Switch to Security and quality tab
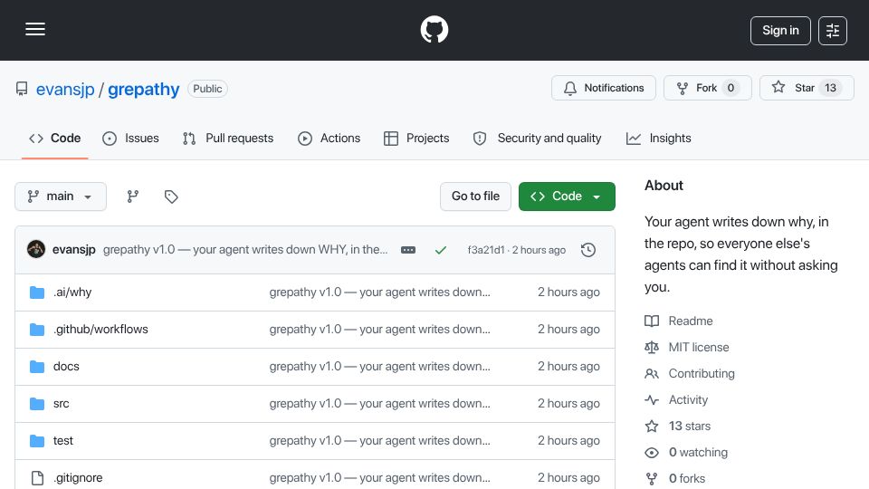The height and width of the screenshot is (489, 869). (537, 138)
